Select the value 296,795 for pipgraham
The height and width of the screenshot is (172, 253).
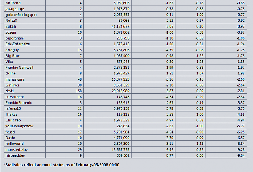coord(123,38)
